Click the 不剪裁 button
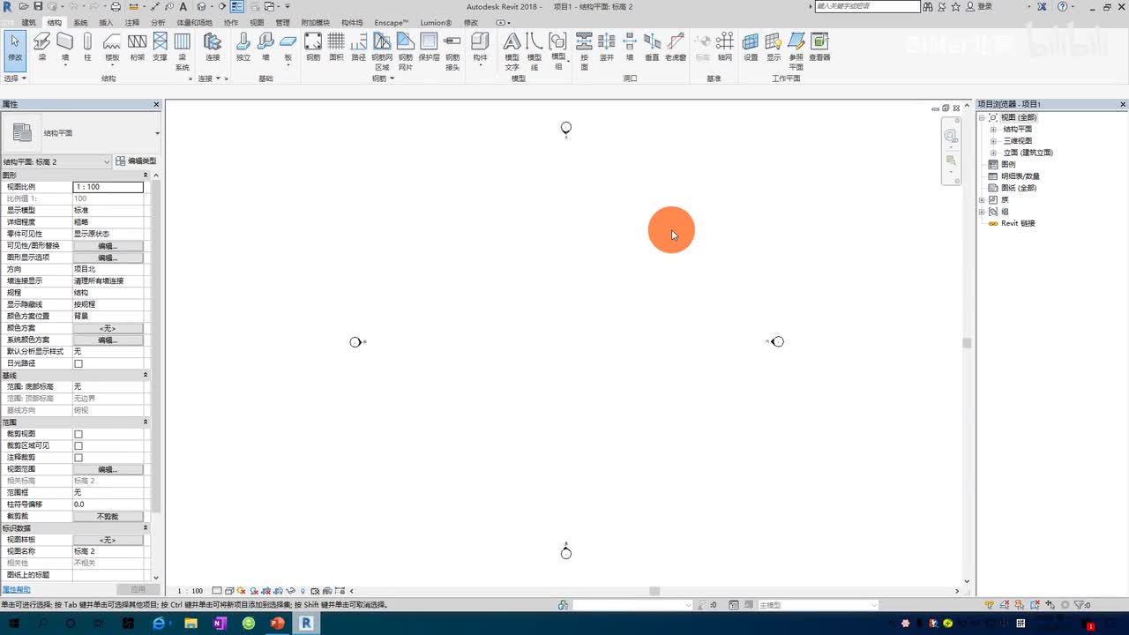Viewport: 1129px width, 635px height. (108, 516)
